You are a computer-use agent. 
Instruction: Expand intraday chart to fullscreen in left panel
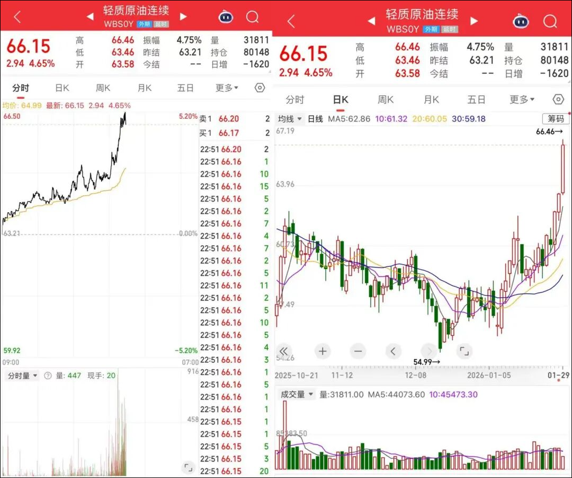tap(188, 467)
